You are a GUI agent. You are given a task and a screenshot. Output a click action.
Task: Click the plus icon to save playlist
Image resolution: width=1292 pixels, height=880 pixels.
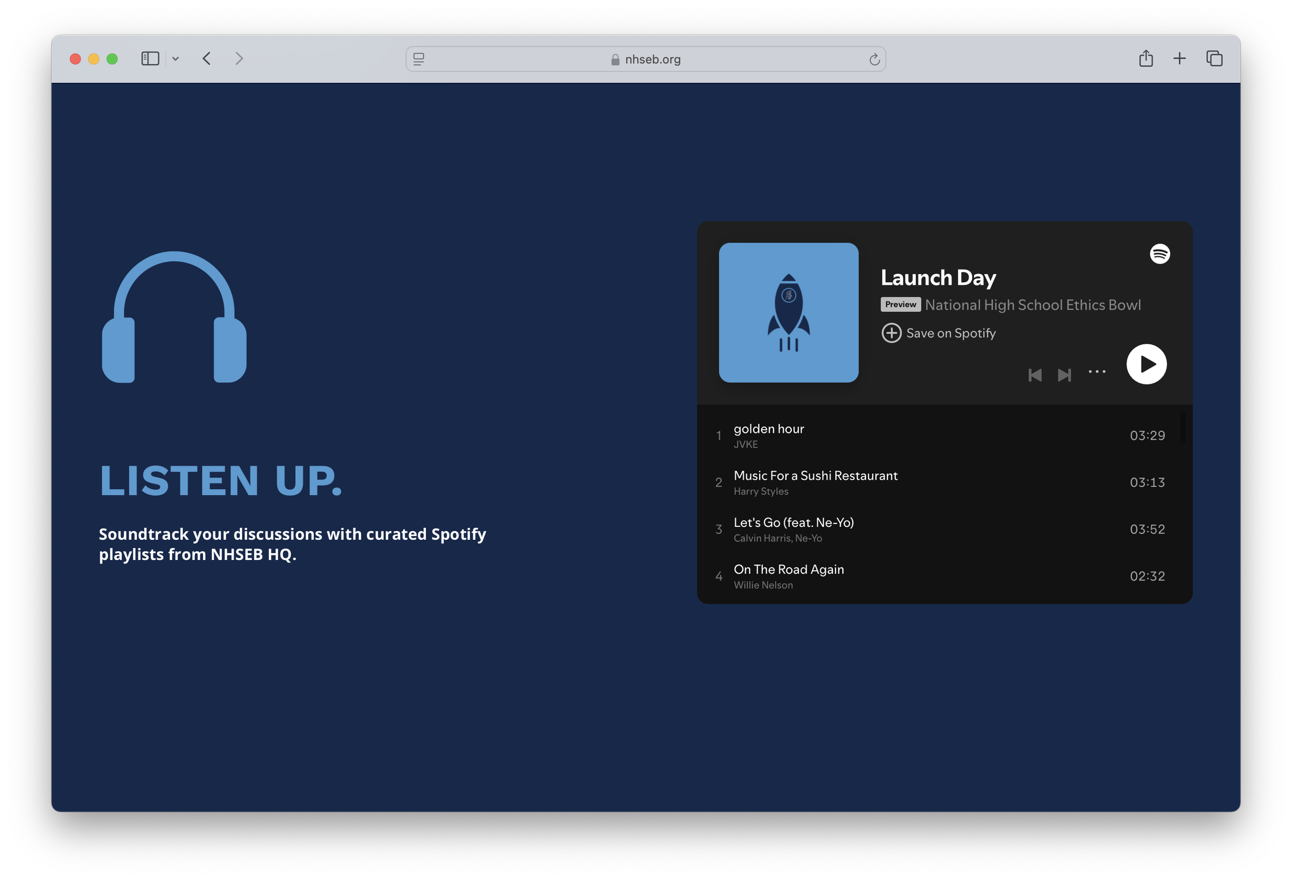891,333
